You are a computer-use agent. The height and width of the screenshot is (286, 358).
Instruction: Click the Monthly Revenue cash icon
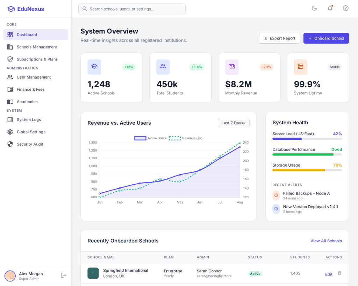coord(232,67)
